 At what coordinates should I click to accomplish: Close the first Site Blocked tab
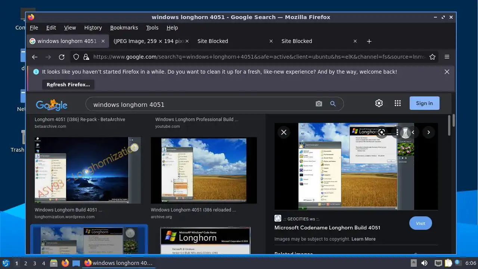pyautogui.click(x=271, y=41)
